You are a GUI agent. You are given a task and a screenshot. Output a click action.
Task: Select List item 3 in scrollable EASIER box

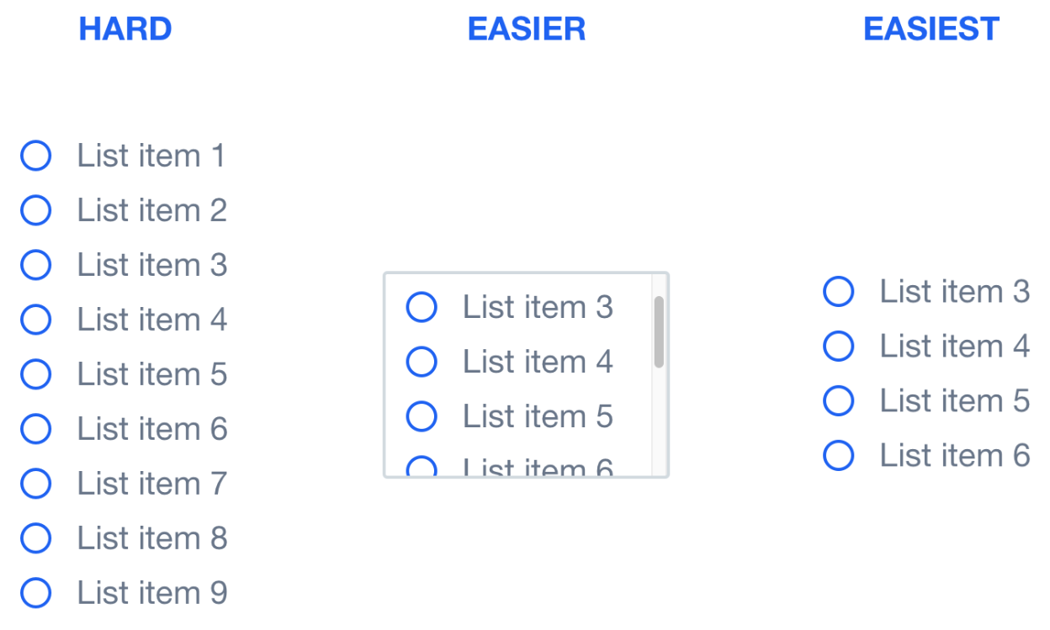click(422, 307)
